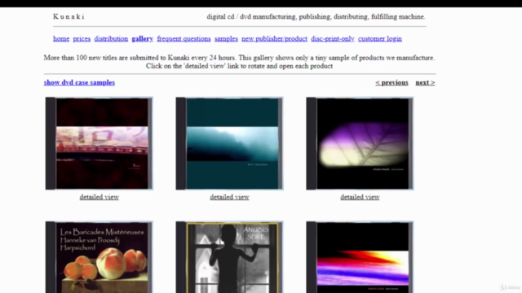
Task: Select the gallery navigation link
Action: click(143, 38)
